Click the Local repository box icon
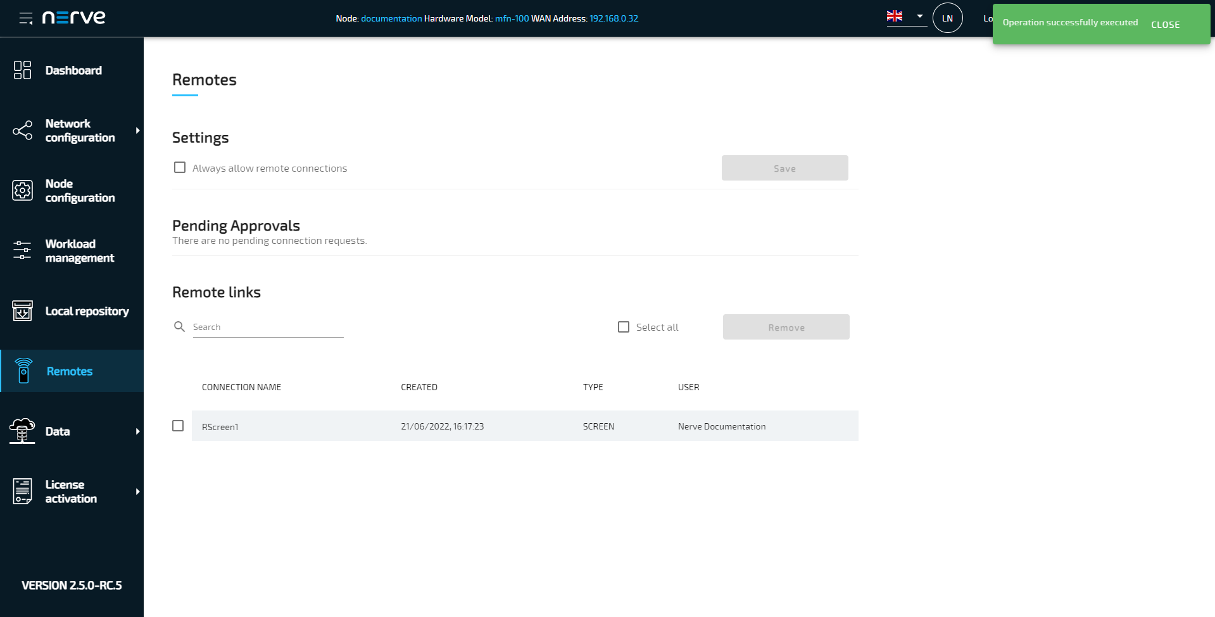 point(22,311)
